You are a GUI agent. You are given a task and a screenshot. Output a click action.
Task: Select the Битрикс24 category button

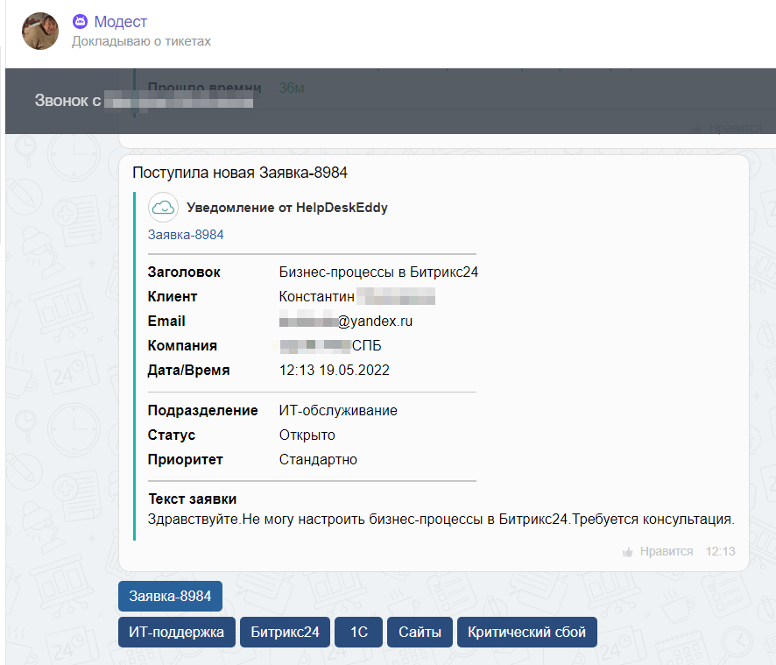pyautogui.click(x=285, y=632)
